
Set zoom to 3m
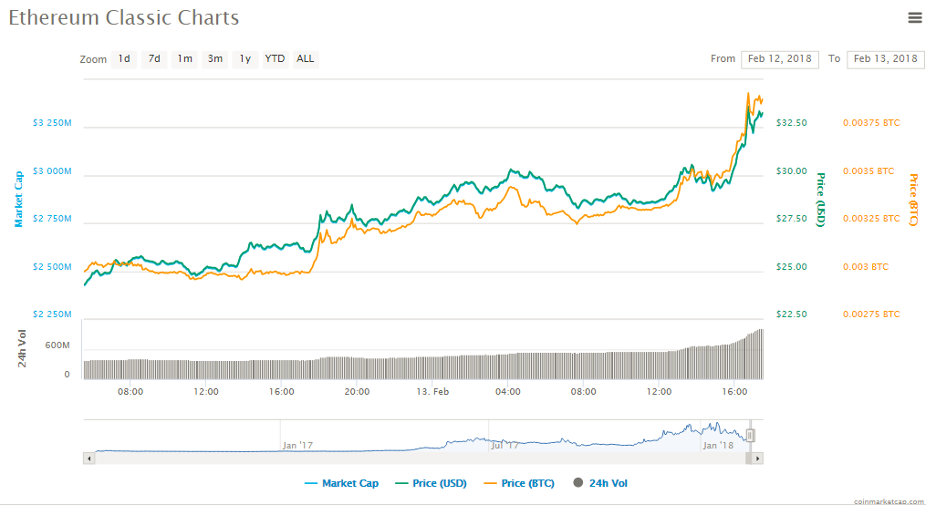point(215,59)
